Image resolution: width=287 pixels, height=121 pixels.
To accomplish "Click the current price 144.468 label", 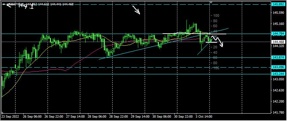I will [x=278, y=42].
